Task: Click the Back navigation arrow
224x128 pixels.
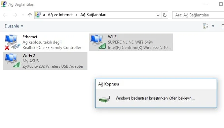Action: tap(5, 15)
